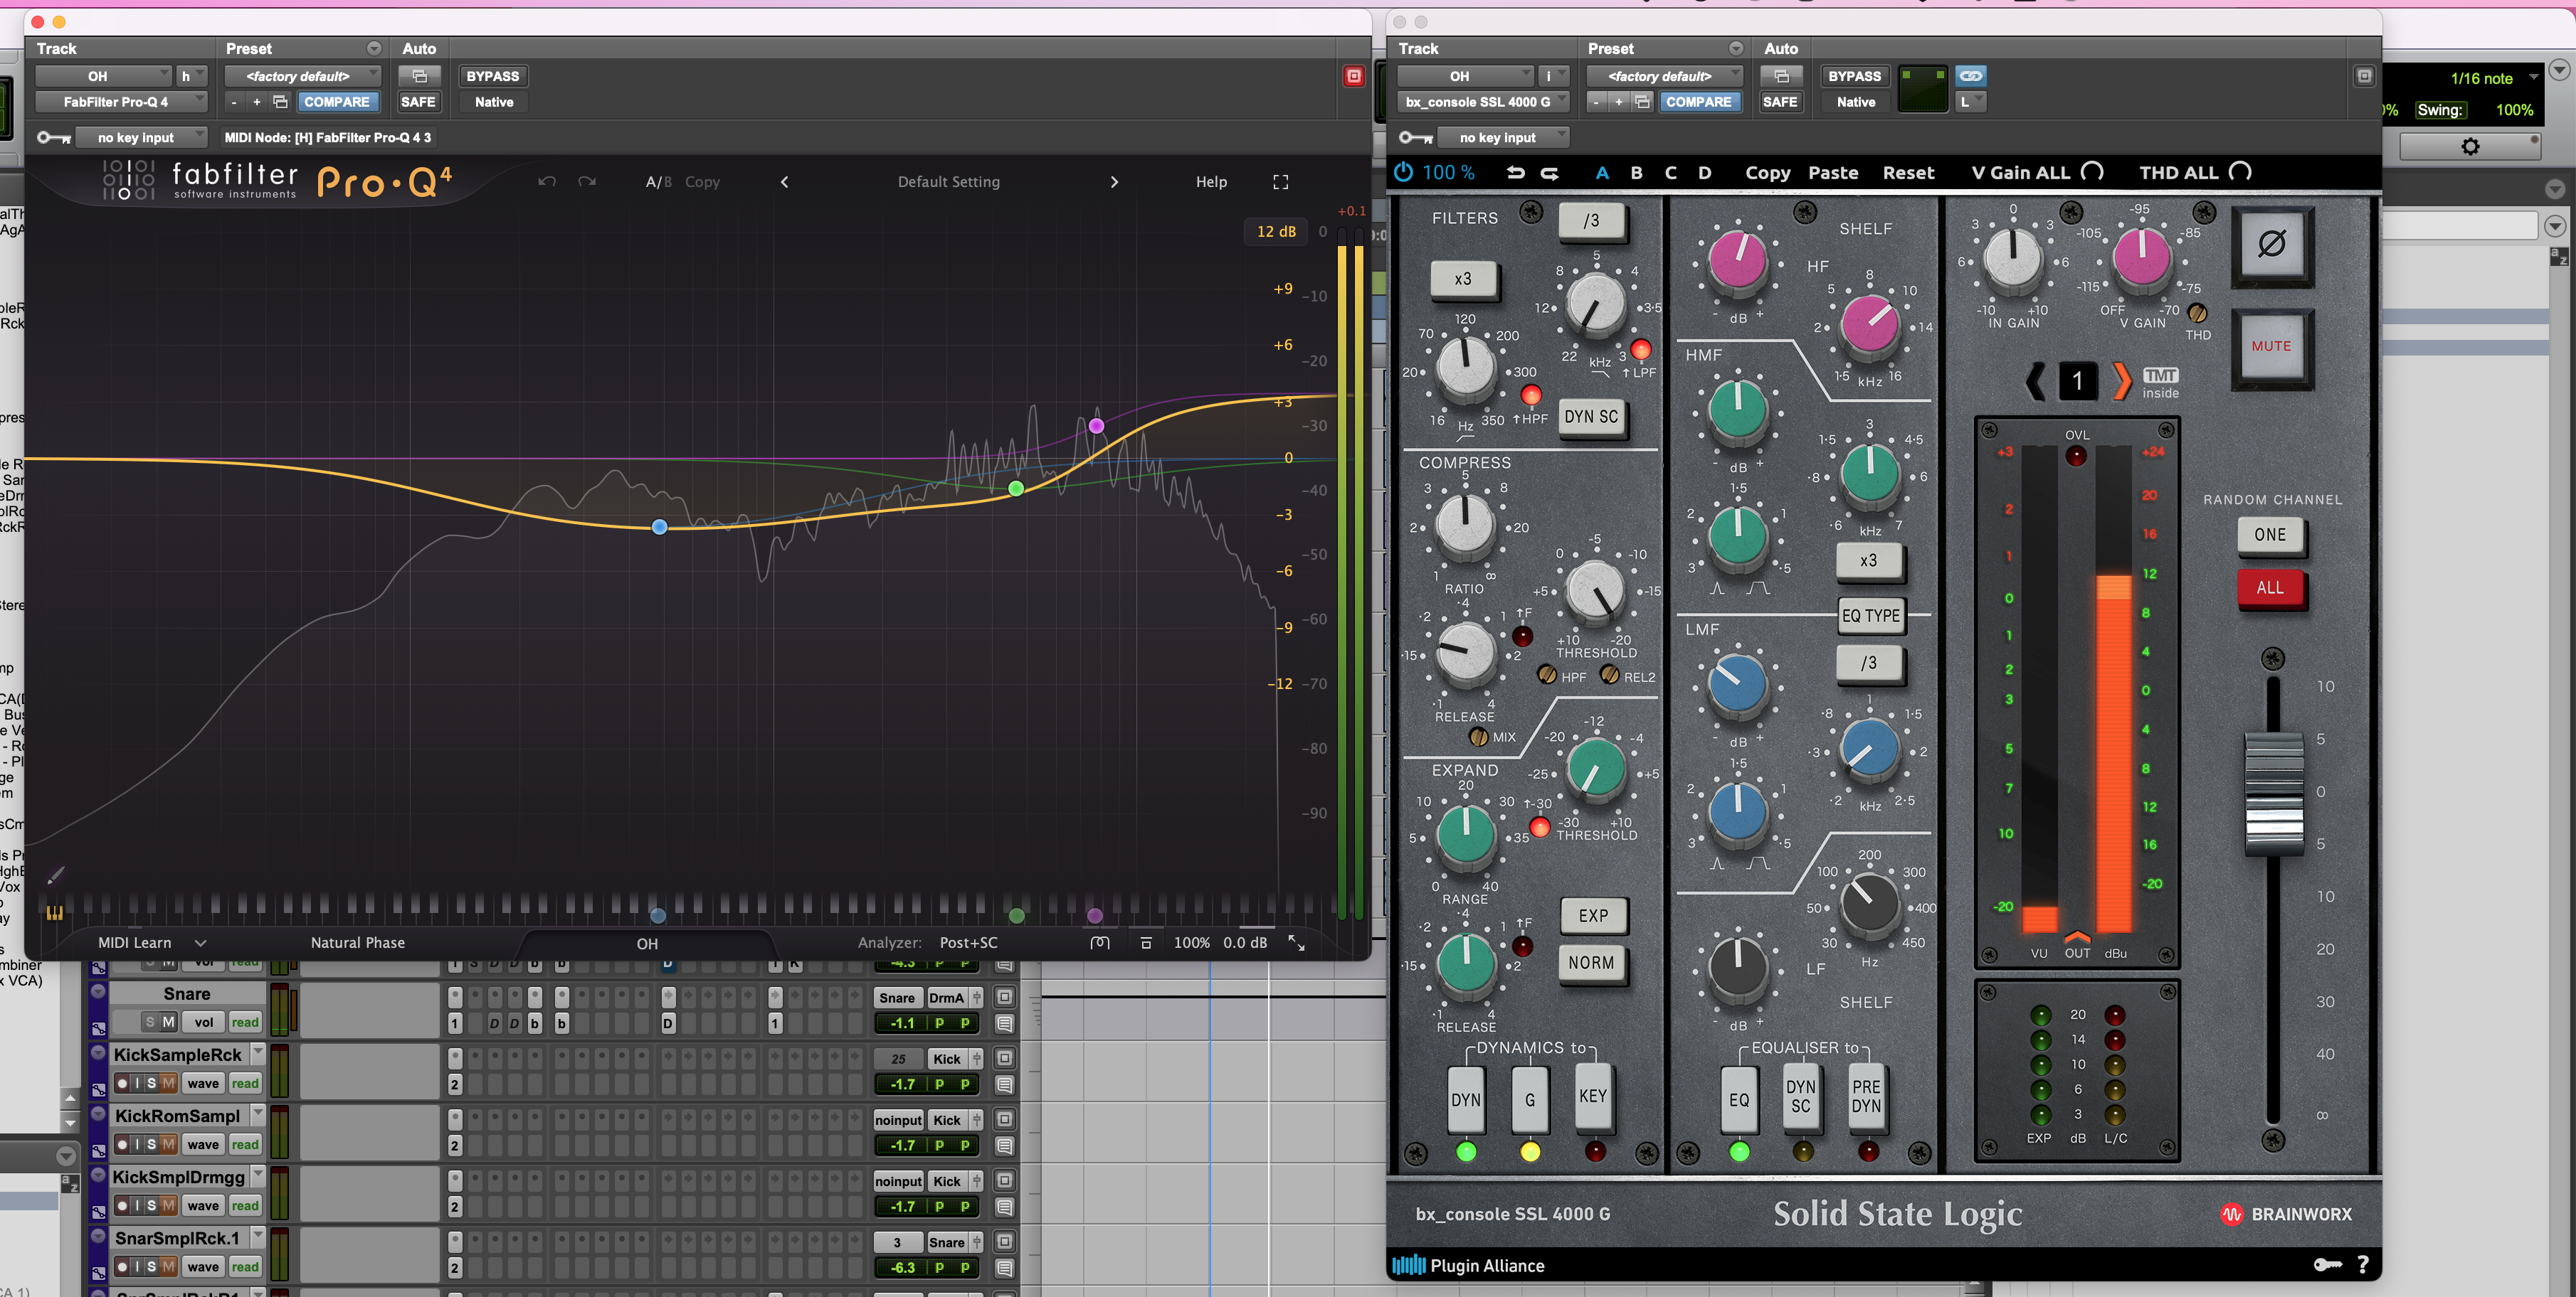The image size is (2576, 1297).
Task: Open bx_console SSL 4000 G plugin selector
Action: (1483, 102)
